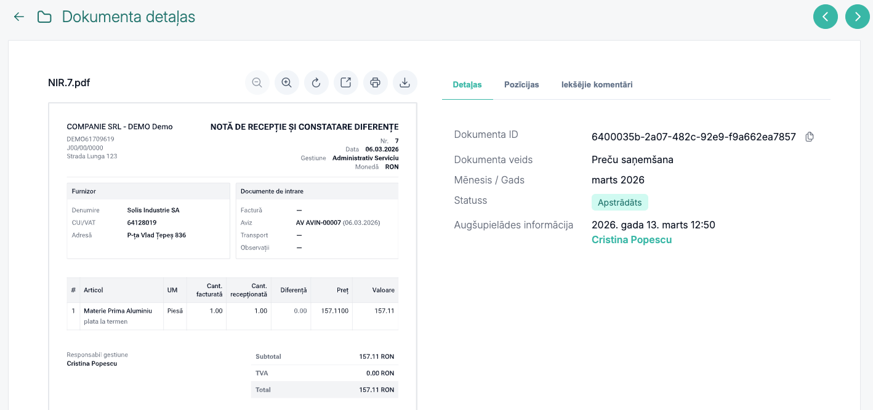This screenshot has height=410, width=873.
Task: Open the PDF in a new window
Action: (x=346, y=82)
